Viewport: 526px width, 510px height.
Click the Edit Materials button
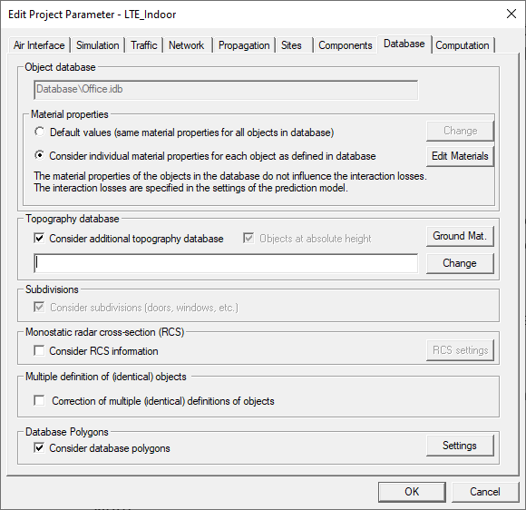click(x=460, y=156)
